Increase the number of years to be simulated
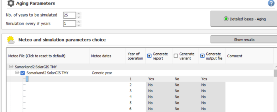 click(x=79, y=13)
